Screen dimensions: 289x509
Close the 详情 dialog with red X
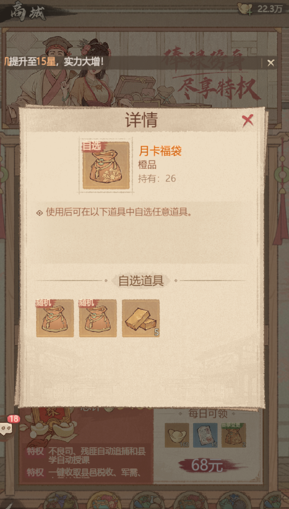click(x=247, y=120)
